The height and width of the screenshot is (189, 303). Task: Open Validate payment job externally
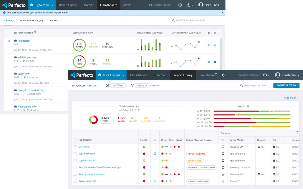209,62
